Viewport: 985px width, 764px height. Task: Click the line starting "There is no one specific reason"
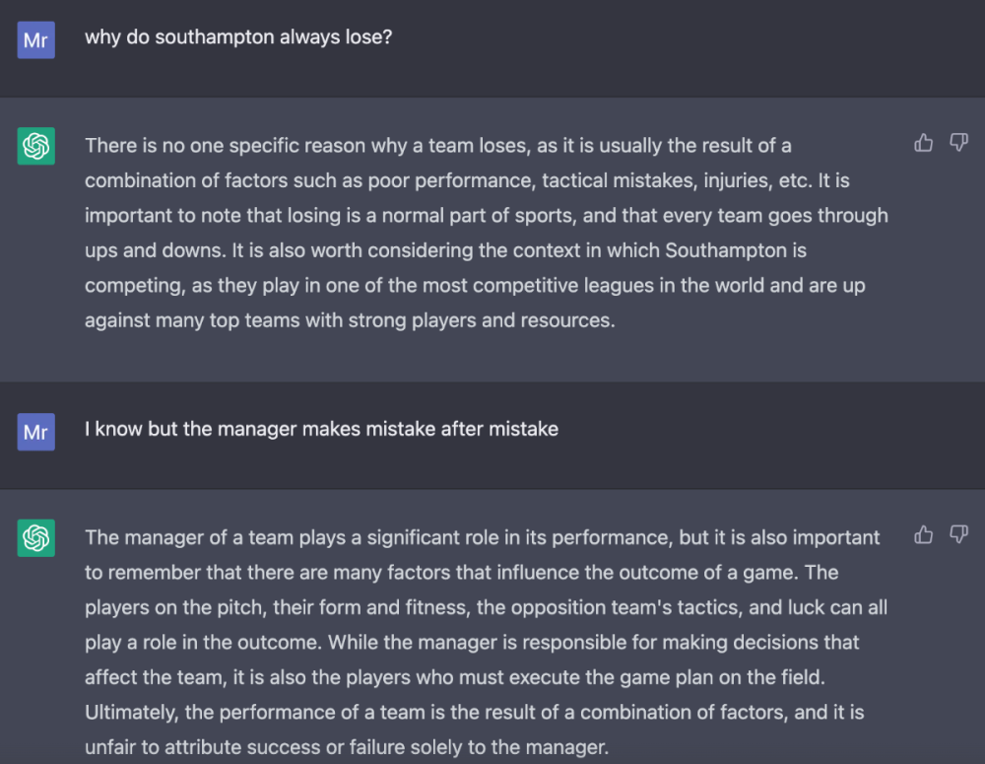click(437, 146)
